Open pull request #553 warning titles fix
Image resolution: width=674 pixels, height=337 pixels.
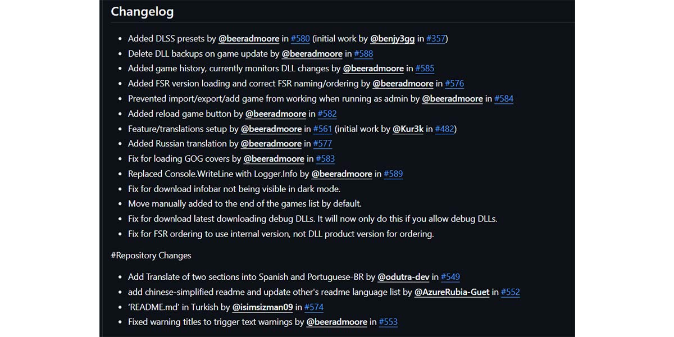[388, 322]
